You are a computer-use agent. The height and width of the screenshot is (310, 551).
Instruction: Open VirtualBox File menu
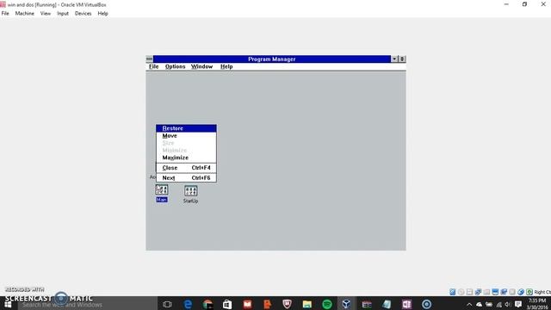coord(5,14)
